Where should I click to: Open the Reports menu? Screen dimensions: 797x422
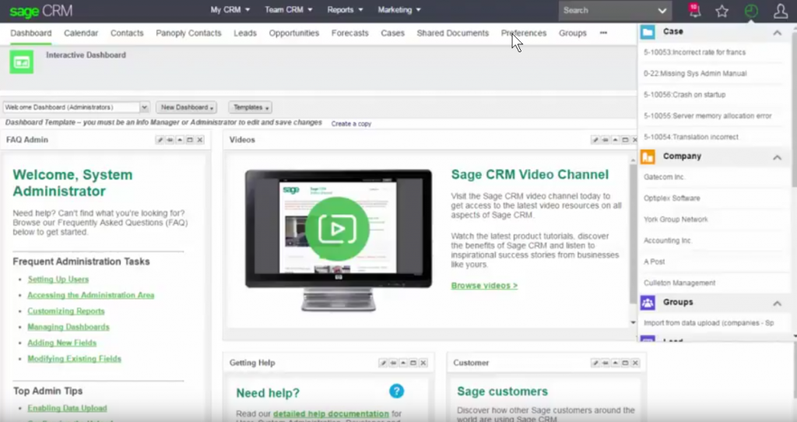(345, 9)
